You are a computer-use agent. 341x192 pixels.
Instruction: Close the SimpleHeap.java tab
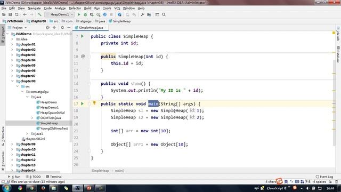(105, 28)
